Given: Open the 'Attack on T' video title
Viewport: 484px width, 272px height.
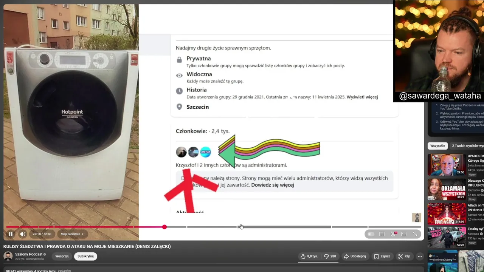Looking at the screenshot, I should (x=476, y=208).
